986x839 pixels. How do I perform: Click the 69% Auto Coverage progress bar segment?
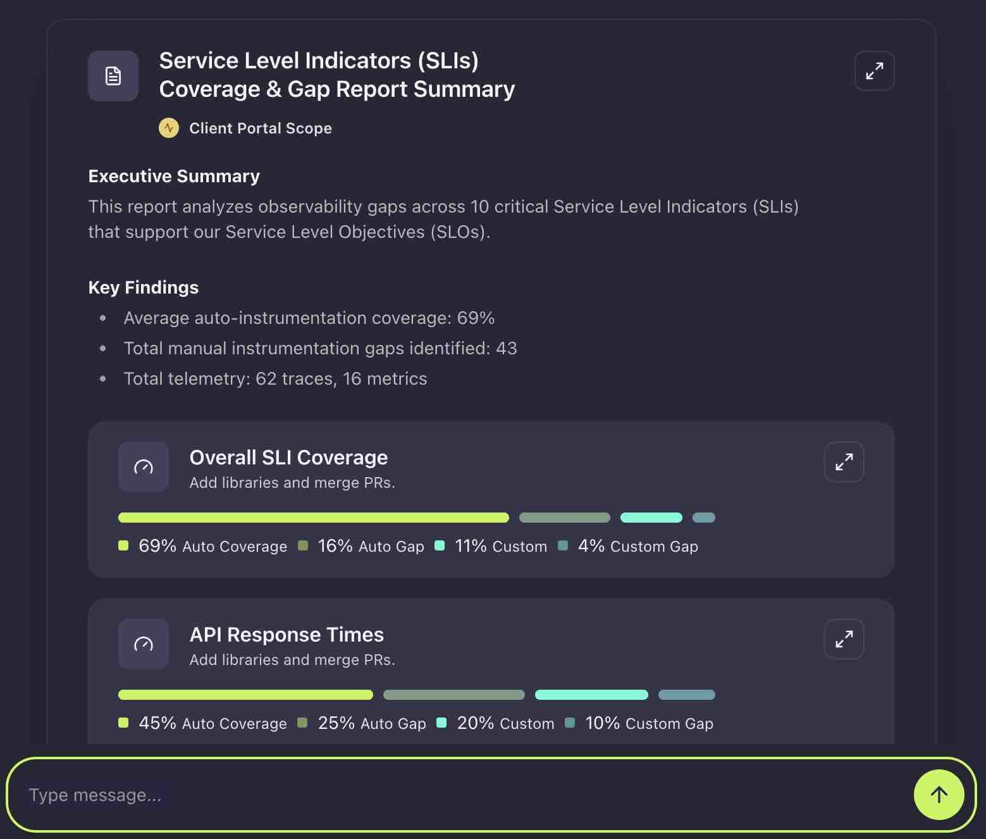click(x=313, y=518)
